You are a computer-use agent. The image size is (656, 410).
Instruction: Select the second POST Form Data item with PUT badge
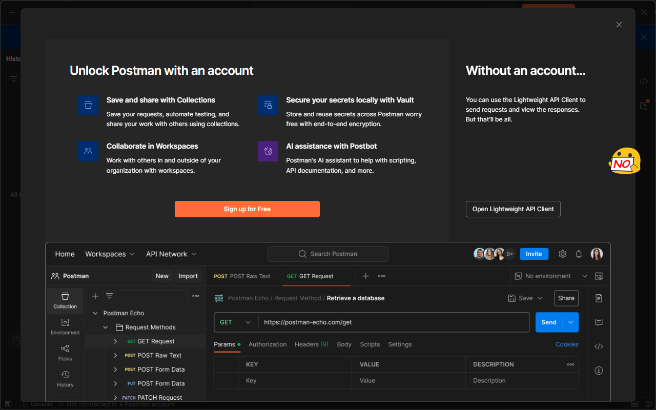click(x=156, y=383)
